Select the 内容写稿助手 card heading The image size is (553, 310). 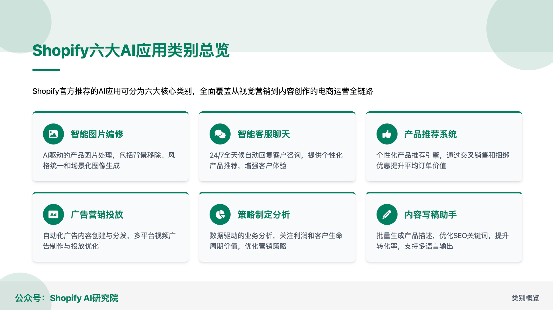[431, 214]
